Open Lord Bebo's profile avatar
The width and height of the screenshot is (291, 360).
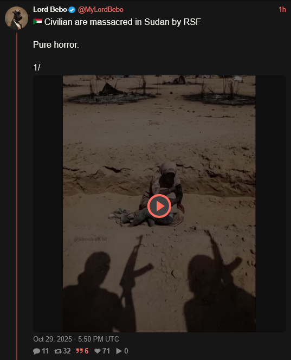pyautogui.click(x=16, y=18)
